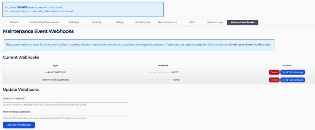
Task: Send test message for maintenanceWebhook
Action: [x=293, y=80]
